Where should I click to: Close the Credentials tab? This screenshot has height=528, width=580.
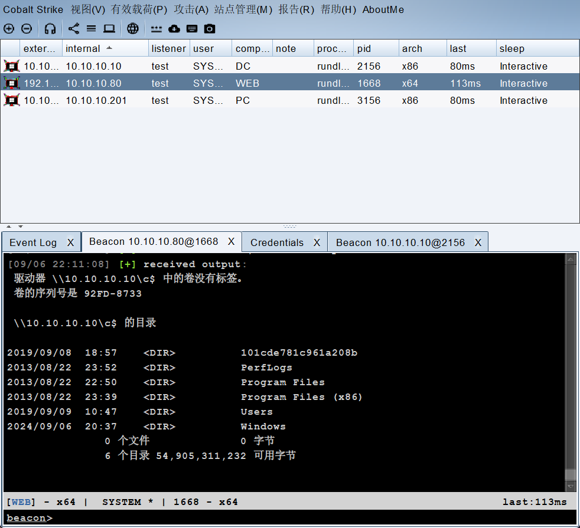[317, 242]
